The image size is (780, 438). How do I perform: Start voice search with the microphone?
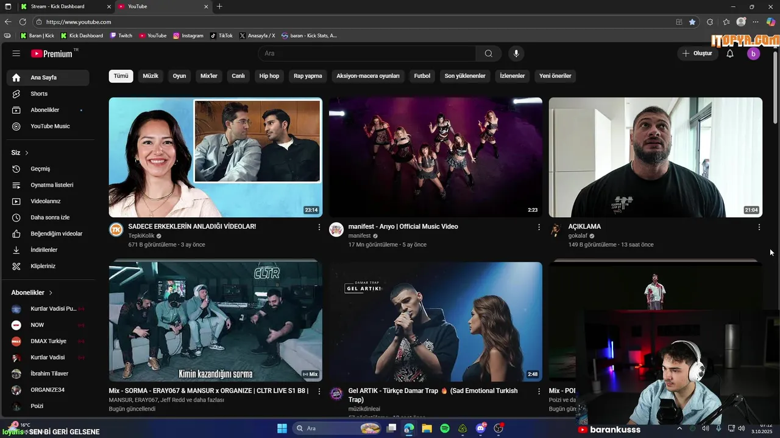tap(516, 54)
